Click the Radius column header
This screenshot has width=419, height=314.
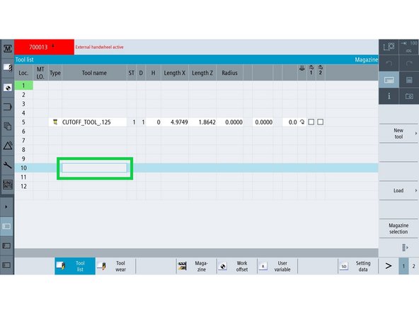pos(229,73)
